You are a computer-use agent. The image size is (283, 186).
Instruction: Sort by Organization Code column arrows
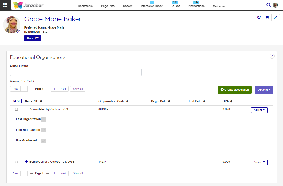pyautogui.click(x=127, y=101)
